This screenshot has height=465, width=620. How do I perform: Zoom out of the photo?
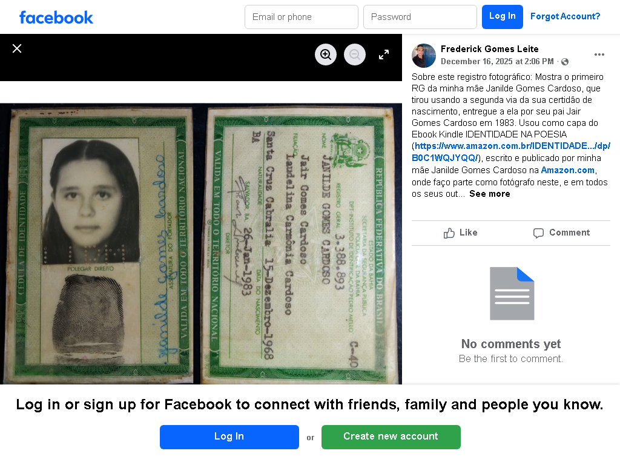[355, 54]
